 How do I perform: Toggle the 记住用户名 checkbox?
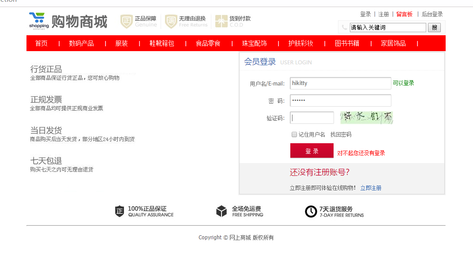click(294, 134)
